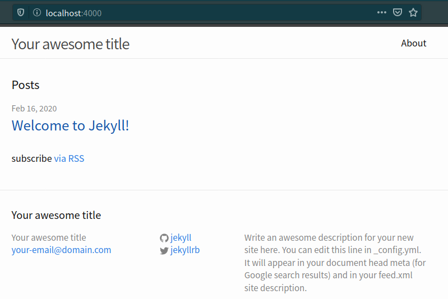
Task: Click the Posts heading
Action: 26,85
